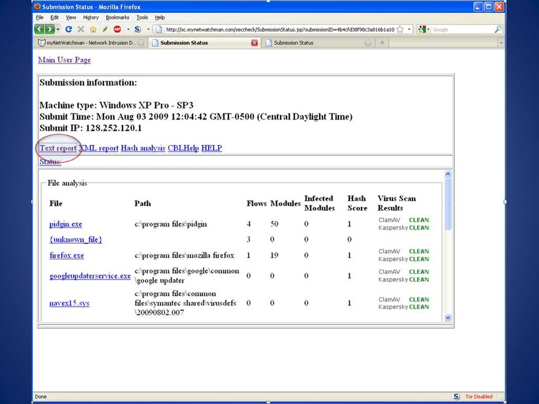Switch to the myNetWatchman tab
Image resolution: width=539 pixels, height=404 pixels.
[x=91, y=43]
